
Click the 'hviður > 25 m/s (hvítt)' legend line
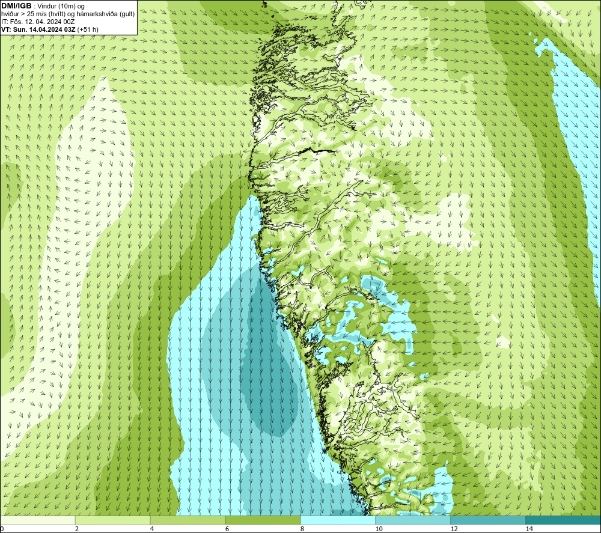pos(69,14)
